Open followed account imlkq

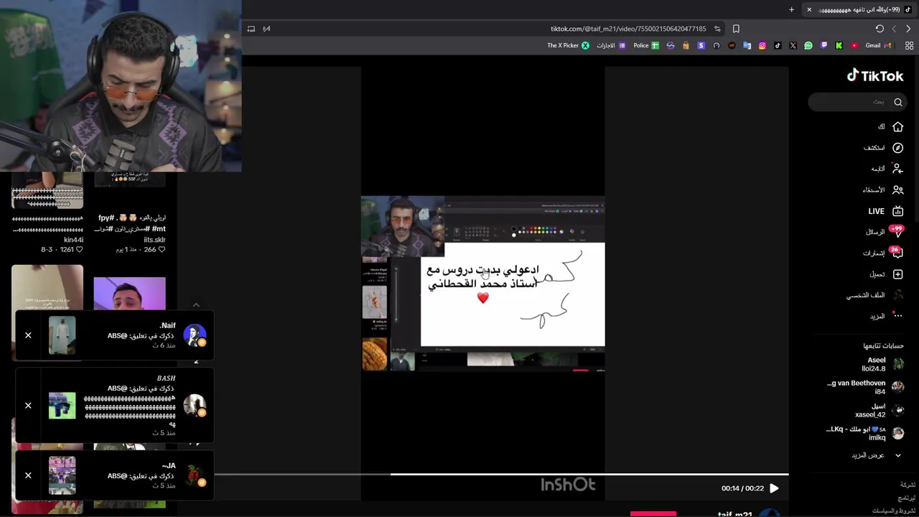coord(865,433)
